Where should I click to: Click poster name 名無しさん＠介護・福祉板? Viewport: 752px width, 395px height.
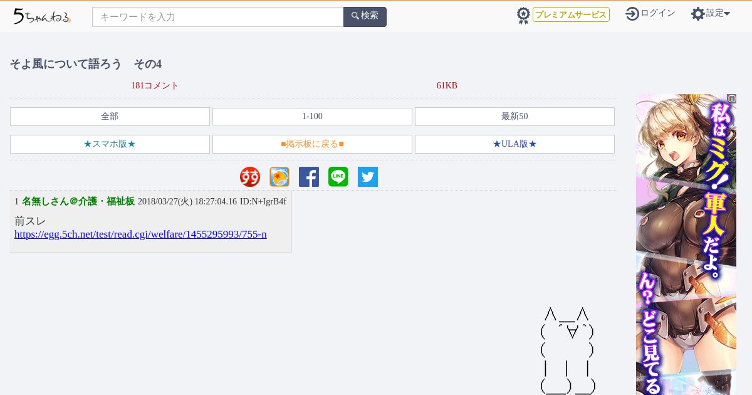click(78, 201)
